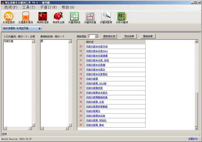Click inside the 要排除的词 text box
The image size is (202, 142).
tap(54, 83)
